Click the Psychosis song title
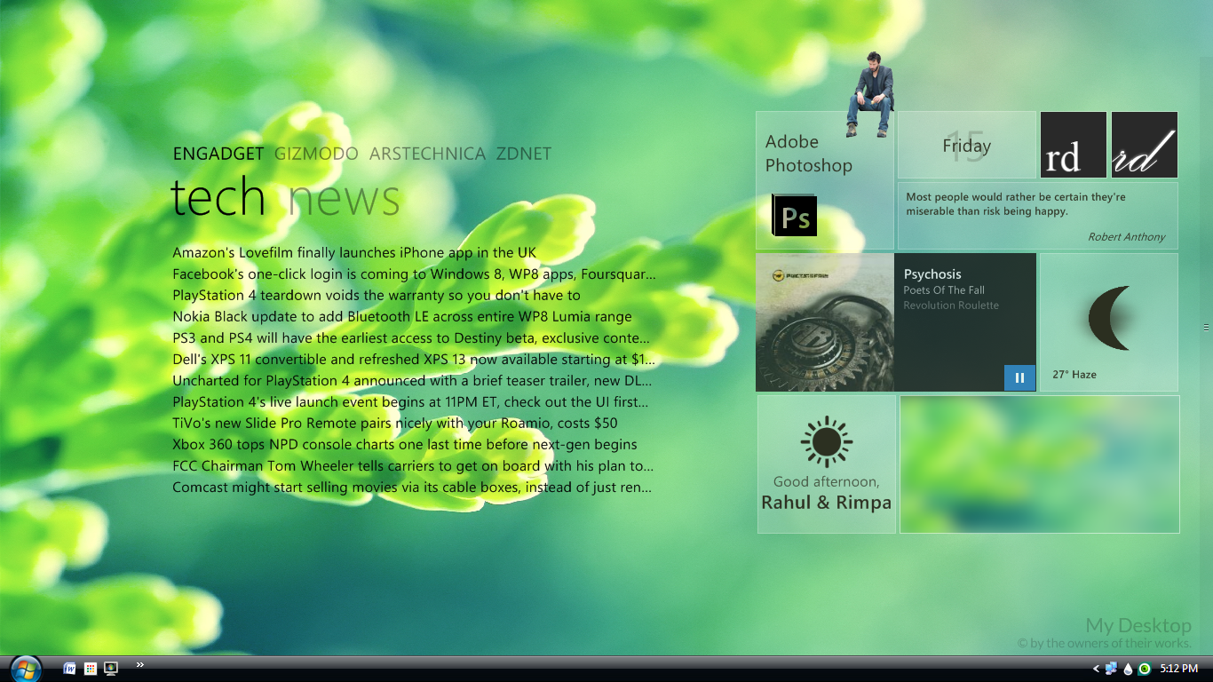 [932, 274]
